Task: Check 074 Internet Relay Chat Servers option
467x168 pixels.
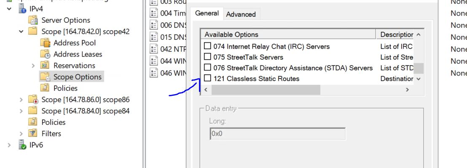Action: coord(207,46)
